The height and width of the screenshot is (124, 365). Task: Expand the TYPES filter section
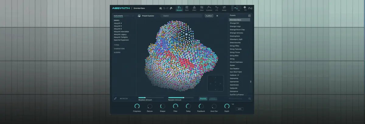(116, 45)
